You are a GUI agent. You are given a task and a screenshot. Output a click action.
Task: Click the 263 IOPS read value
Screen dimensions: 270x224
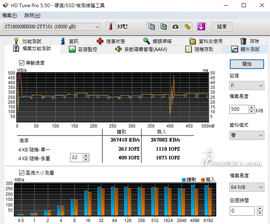pos(129,149)
